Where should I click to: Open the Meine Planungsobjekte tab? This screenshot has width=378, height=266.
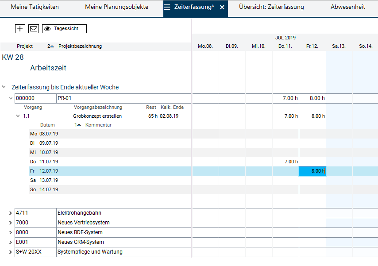click(117, 7)
